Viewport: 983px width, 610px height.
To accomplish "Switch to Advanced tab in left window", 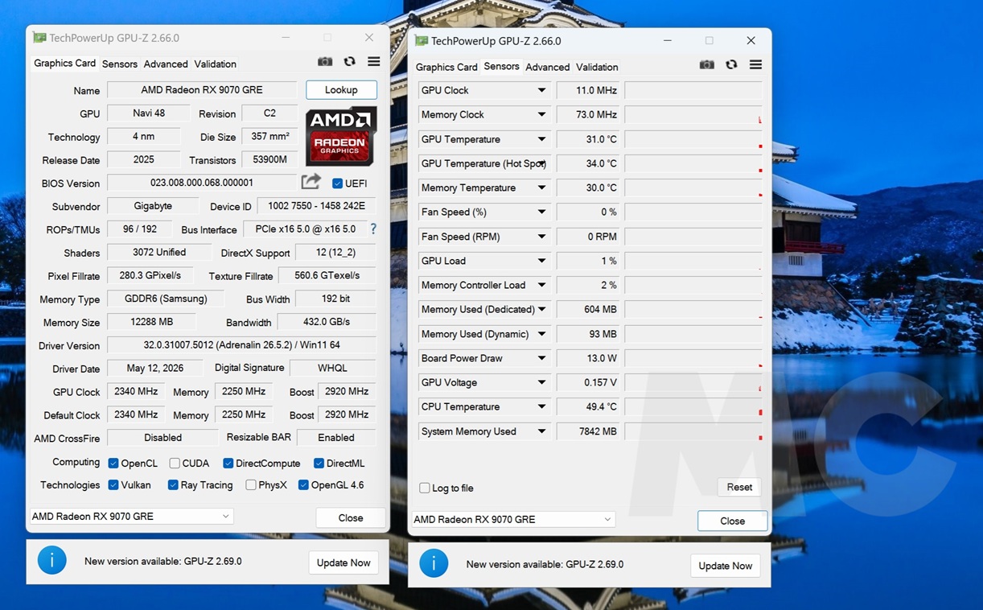I will pos(166,64).
